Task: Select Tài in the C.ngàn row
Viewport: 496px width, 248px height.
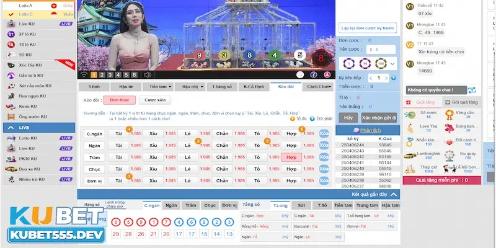Action: (x=118, y=133)
